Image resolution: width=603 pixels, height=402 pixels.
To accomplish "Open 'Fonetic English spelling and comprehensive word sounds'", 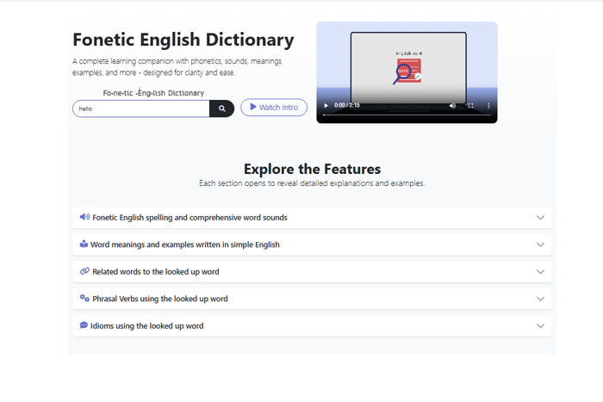I will [x=312, y=218].
